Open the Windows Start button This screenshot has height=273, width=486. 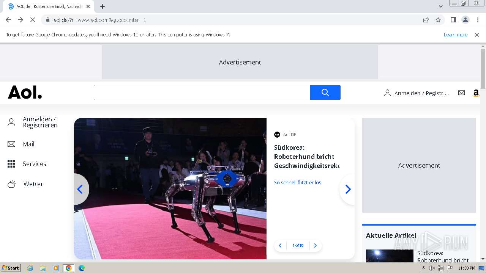[11, 268]
